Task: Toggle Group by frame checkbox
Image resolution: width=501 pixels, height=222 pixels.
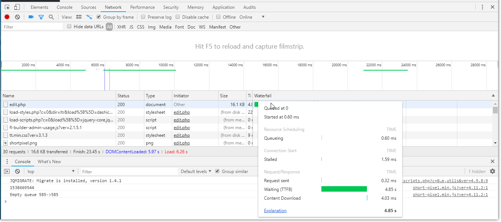Action: coord(99,17)
